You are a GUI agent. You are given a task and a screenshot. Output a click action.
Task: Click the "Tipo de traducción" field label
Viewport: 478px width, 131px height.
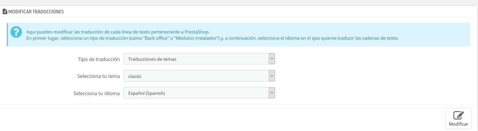99,59
